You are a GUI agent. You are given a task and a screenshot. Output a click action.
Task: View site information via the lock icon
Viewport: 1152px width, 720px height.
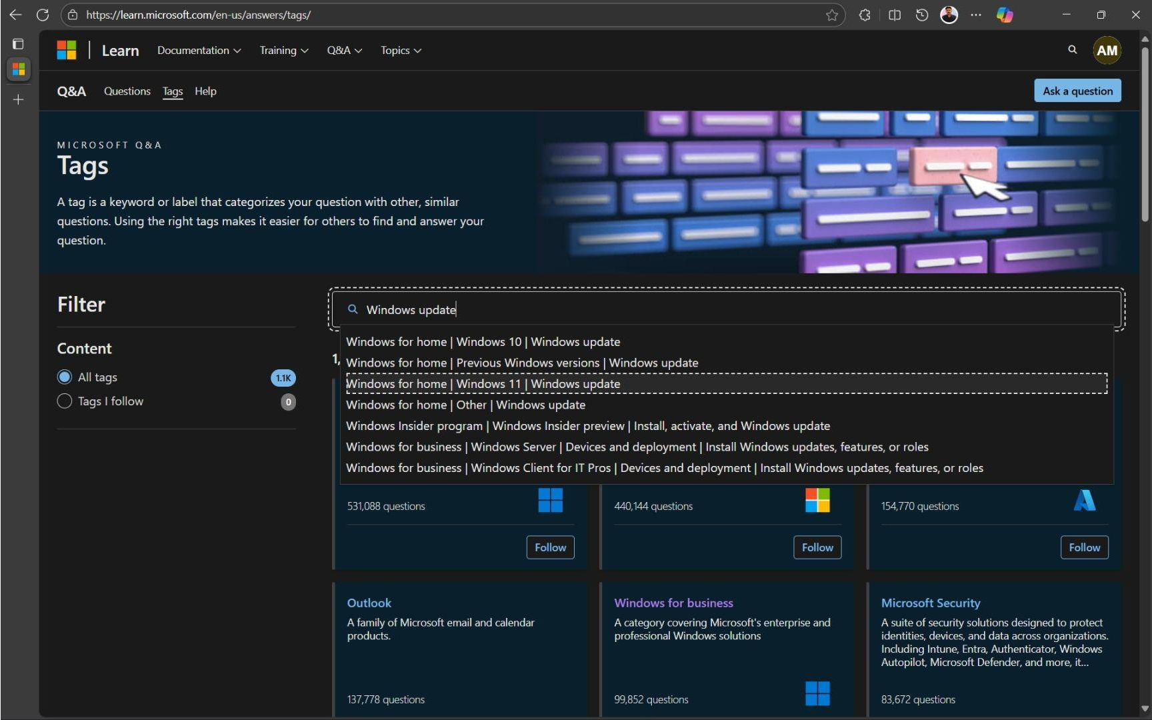coord(73,15)
